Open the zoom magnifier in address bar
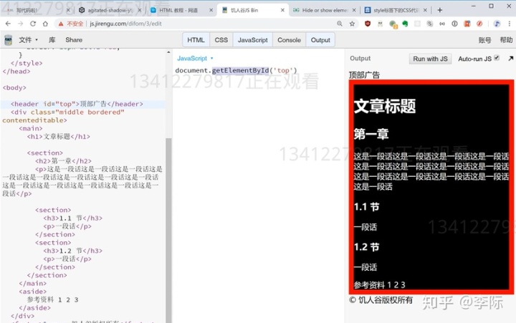This screenshot has height=323, width=516. point(340,24)
